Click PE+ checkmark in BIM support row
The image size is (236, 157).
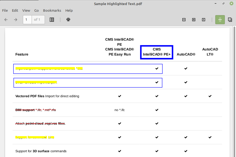tap(157, 110)
